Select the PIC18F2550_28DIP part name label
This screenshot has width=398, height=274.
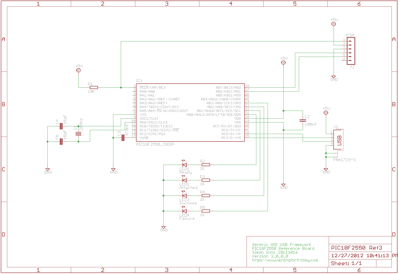coord(155,144)
